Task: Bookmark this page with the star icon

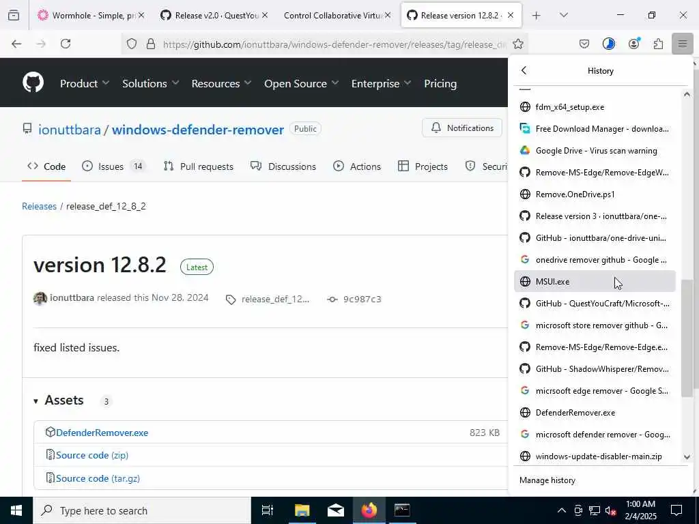Action: [518, 44]
